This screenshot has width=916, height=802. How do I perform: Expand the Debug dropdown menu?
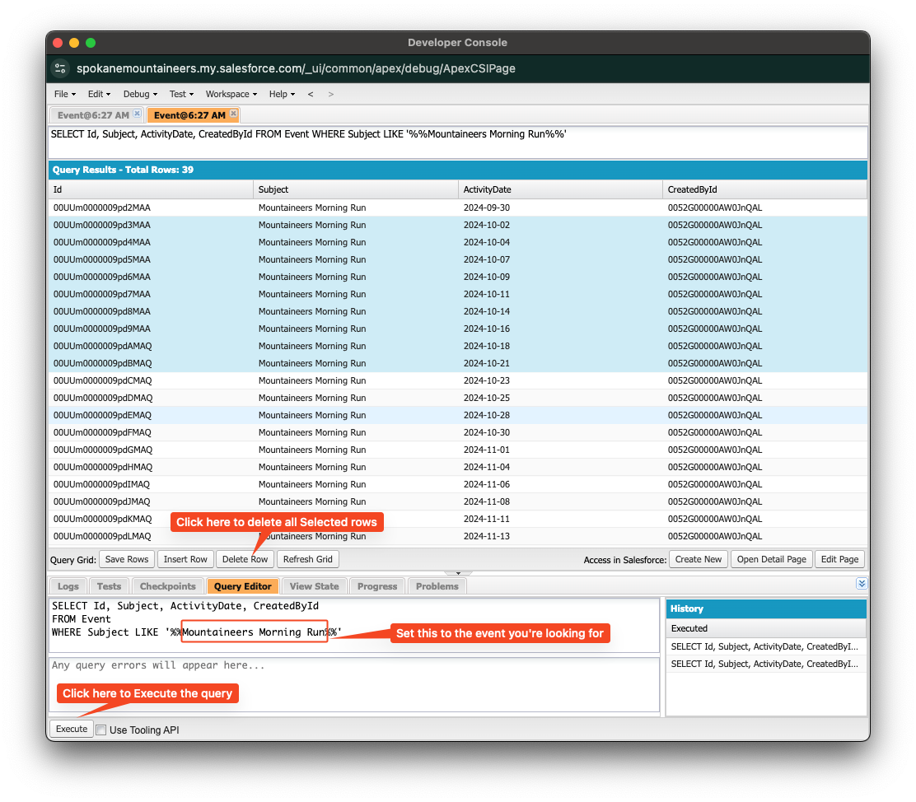click(x=140, y=94)
